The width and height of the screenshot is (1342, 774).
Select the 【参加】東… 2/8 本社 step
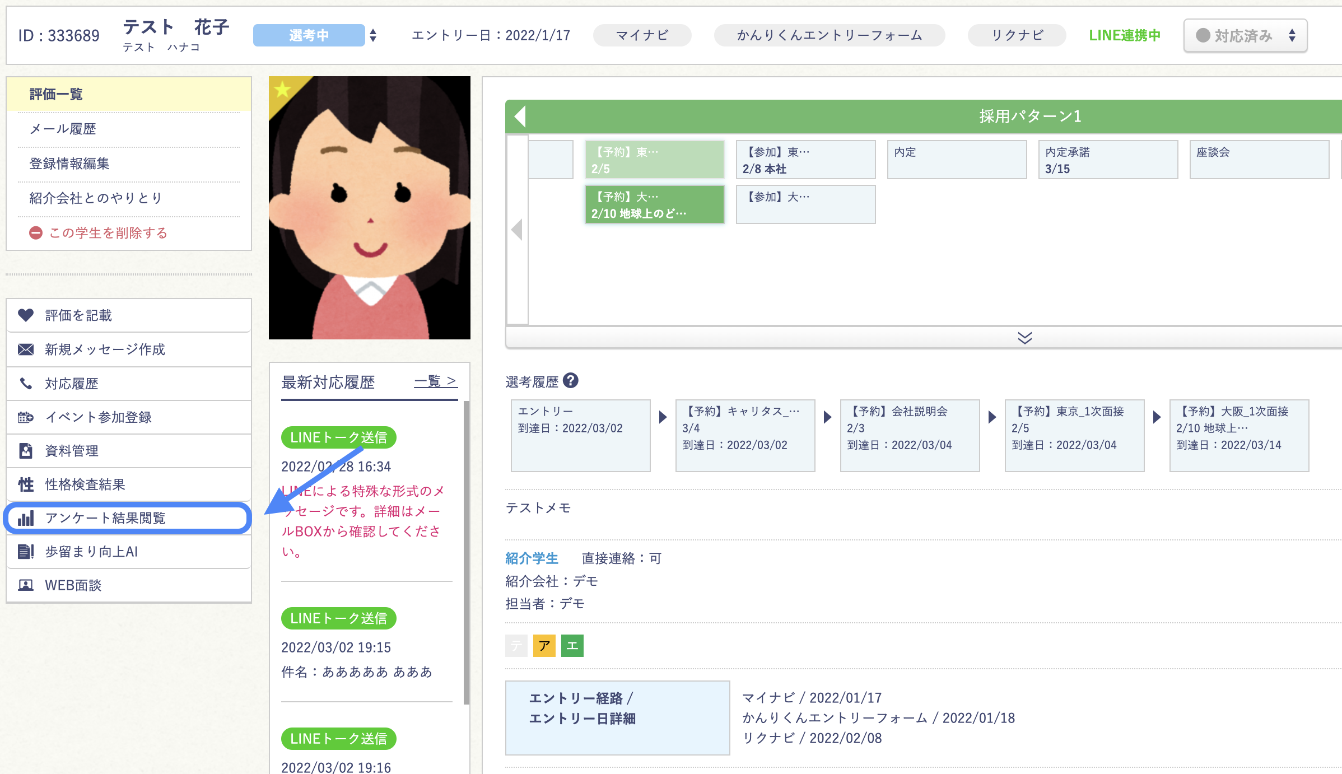tap(805, 160)
